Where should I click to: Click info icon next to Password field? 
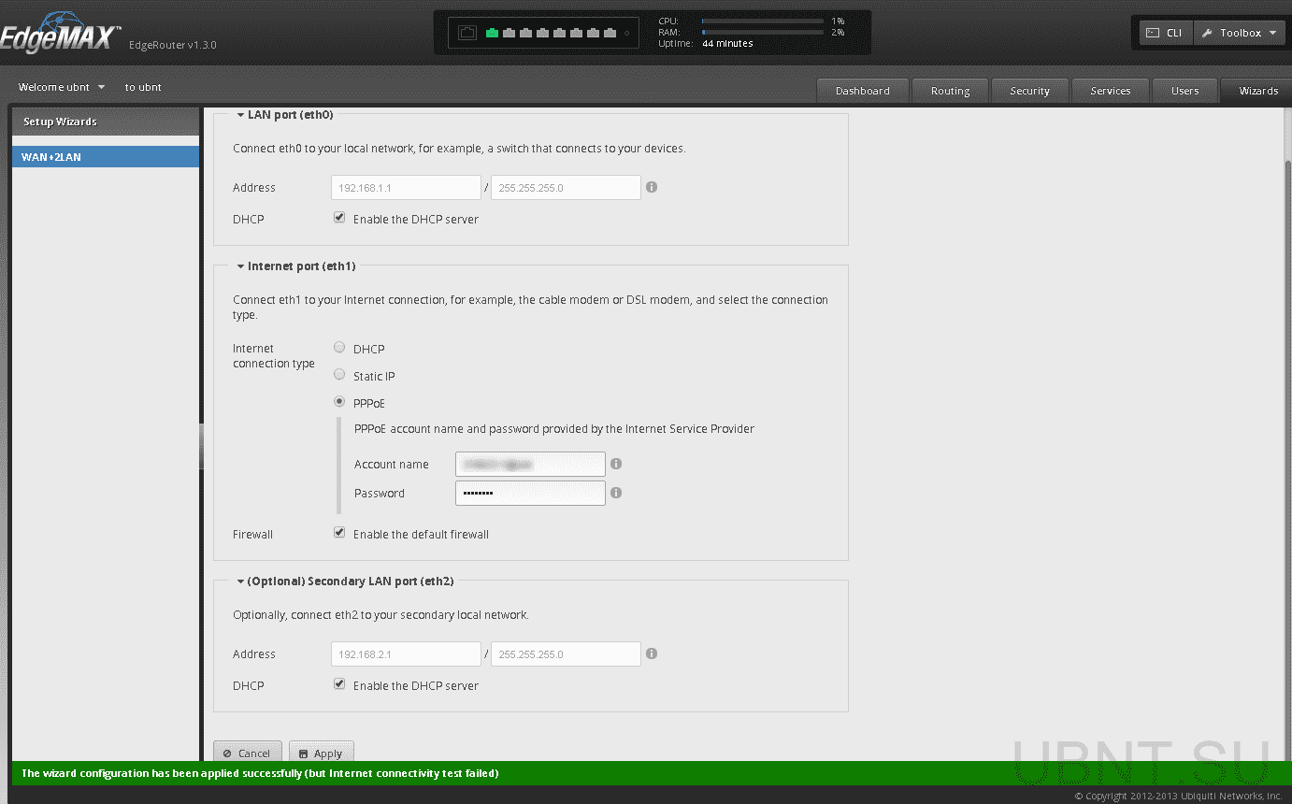click(616, 493)
